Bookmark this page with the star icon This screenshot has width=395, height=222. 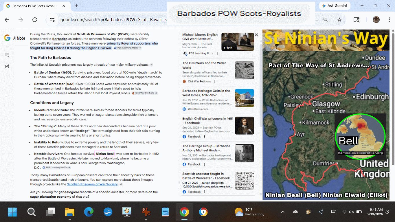339,20
